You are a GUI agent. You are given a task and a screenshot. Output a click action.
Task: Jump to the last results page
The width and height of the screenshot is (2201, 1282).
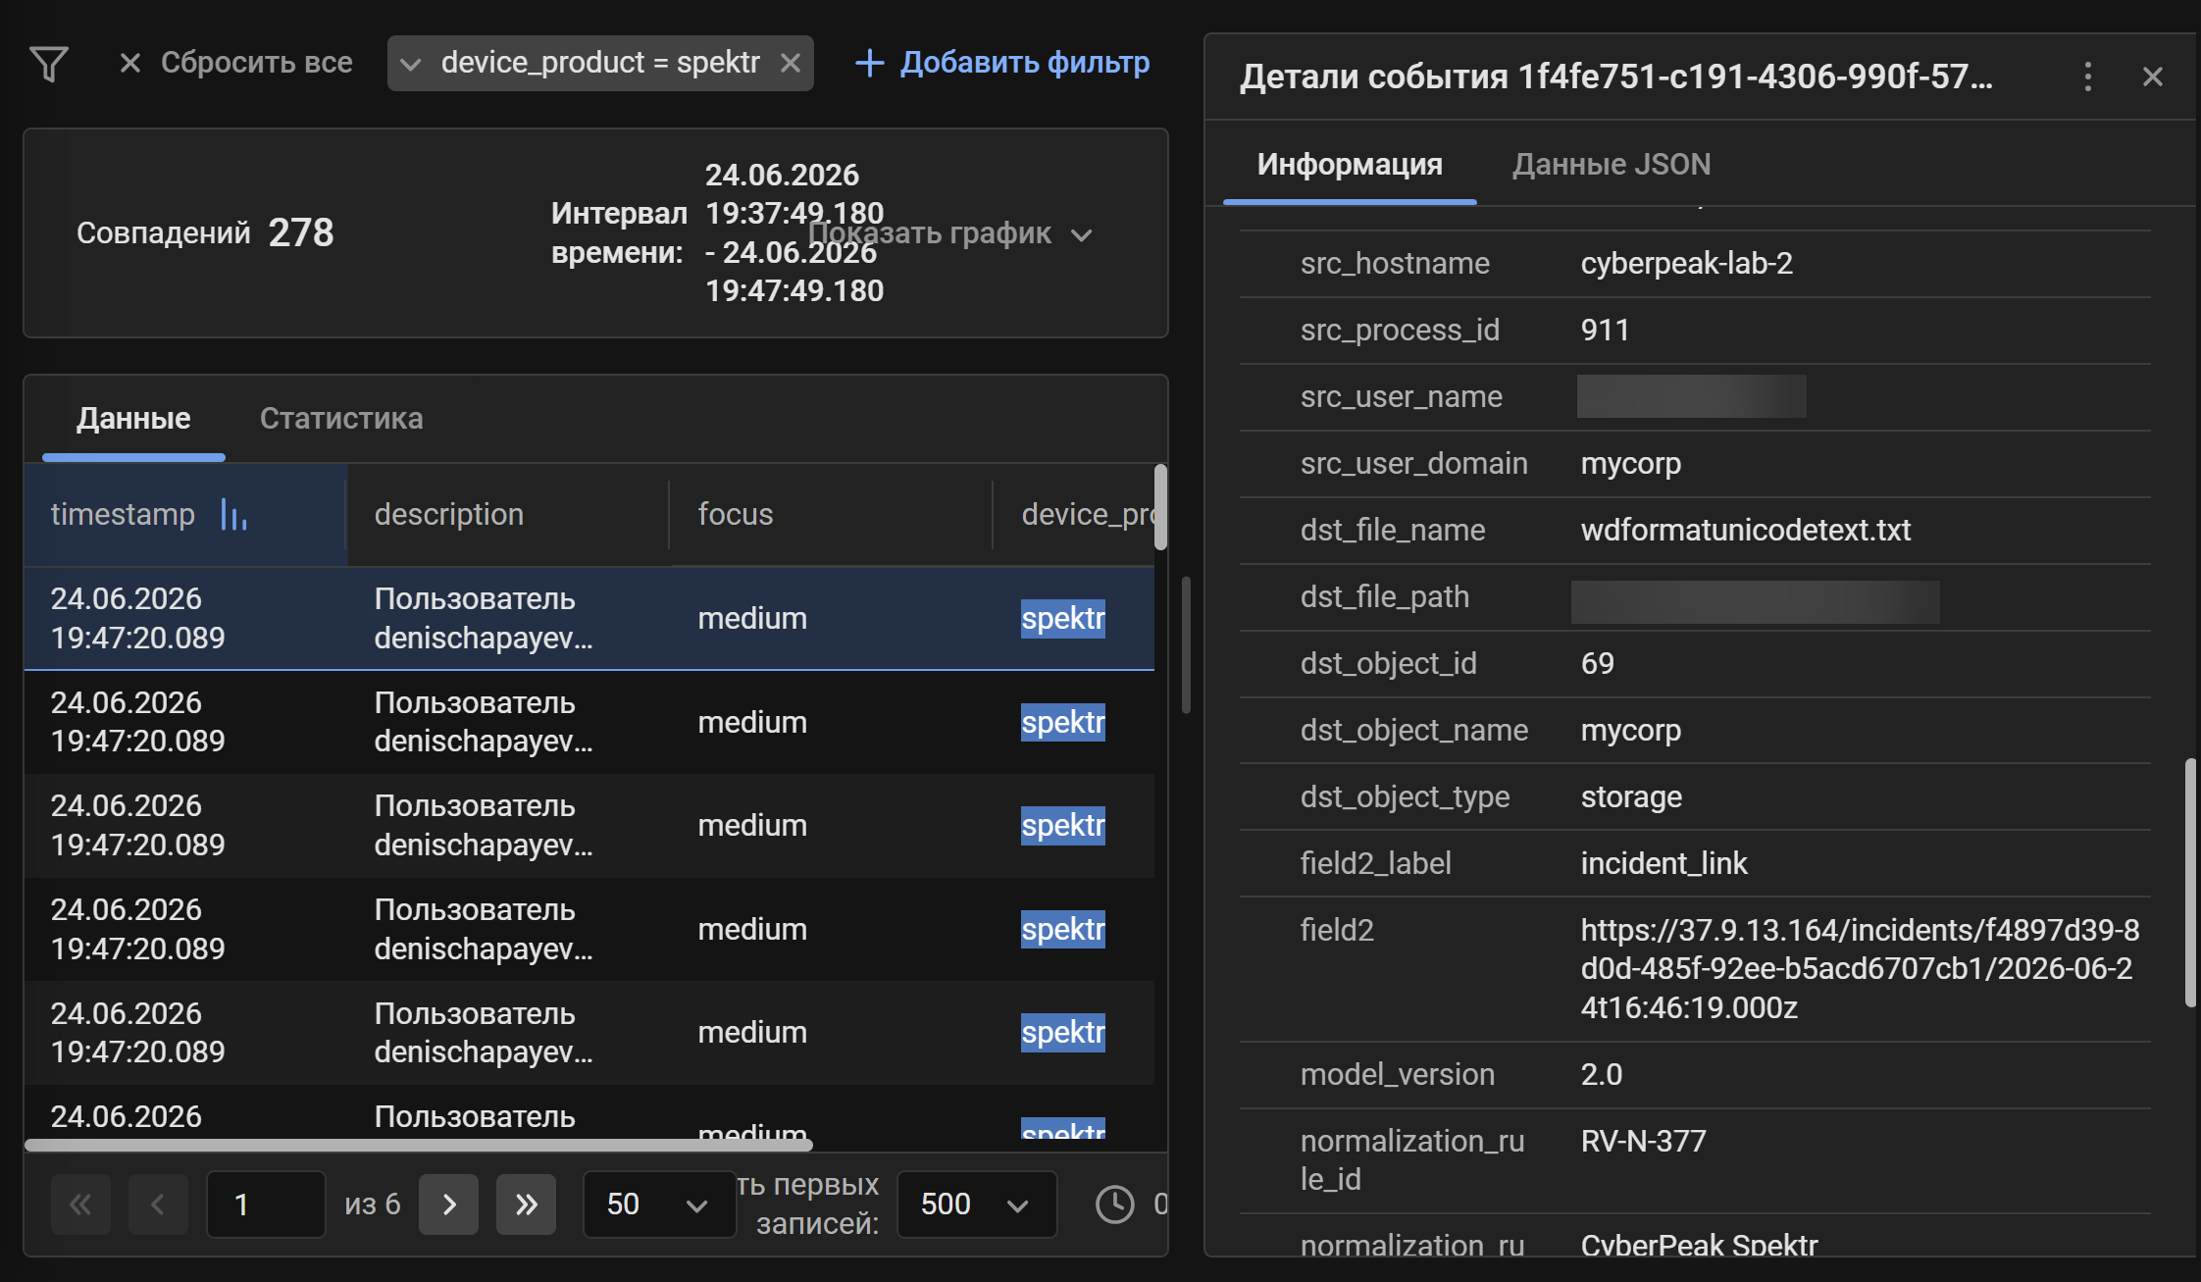click(527, 1205)
